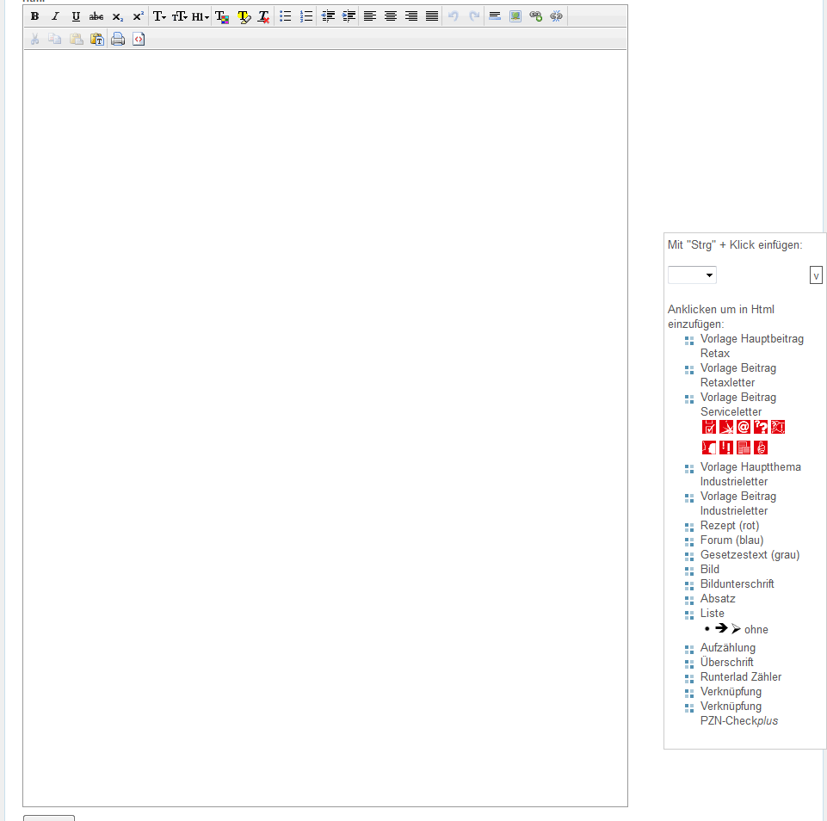The width and height of the screenshot is (827, 821).
Task: Open the font family dropdown
Action: [159, 16]
